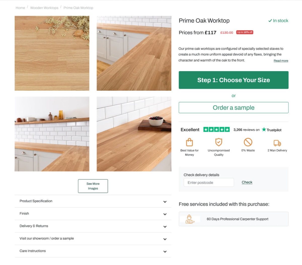Expand the Finish accordion

click(93, 214)
